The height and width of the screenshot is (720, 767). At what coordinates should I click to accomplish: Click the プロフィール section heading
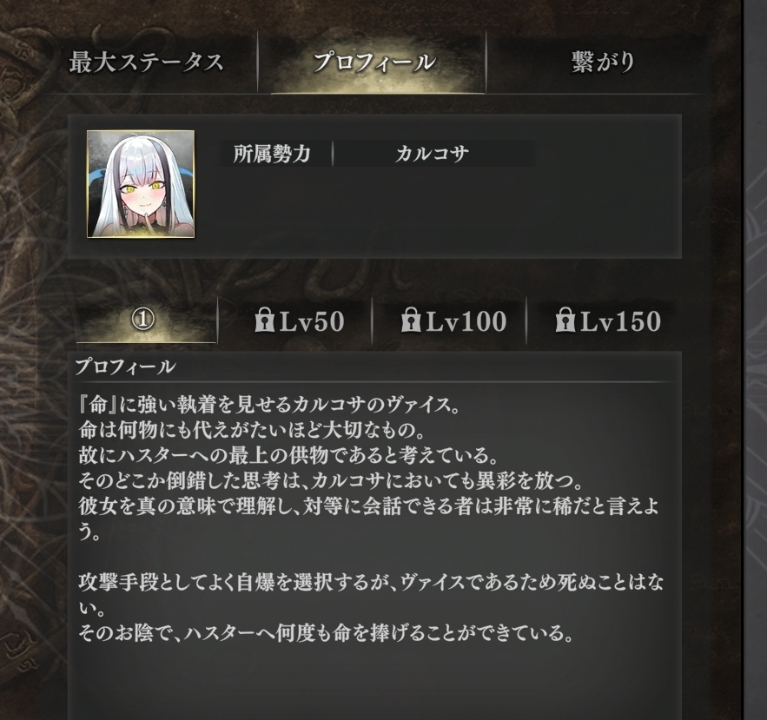(x=126, y=367)
